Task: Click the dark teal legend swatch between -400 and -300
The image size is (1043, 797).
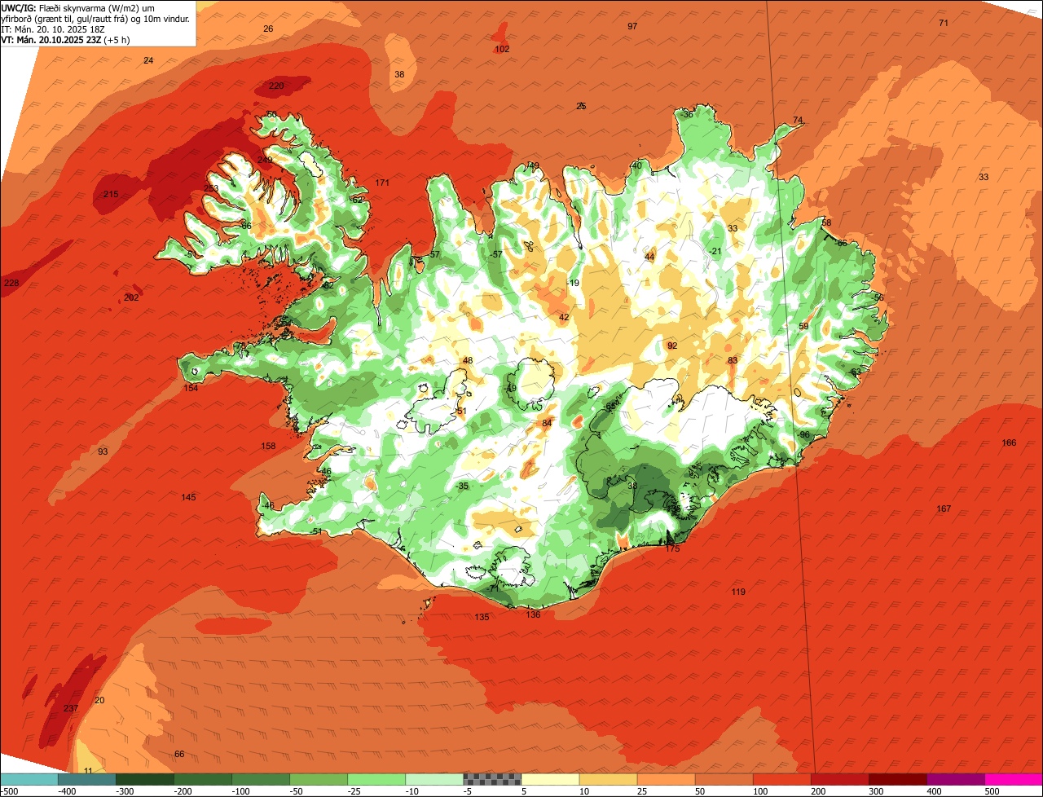Action: tap(87, 779)
